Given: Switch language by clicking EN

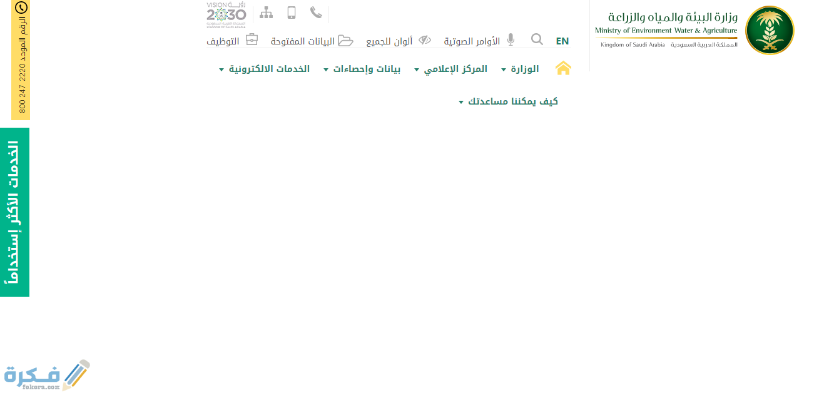Looking at the screenshot, I should (562, 40).
